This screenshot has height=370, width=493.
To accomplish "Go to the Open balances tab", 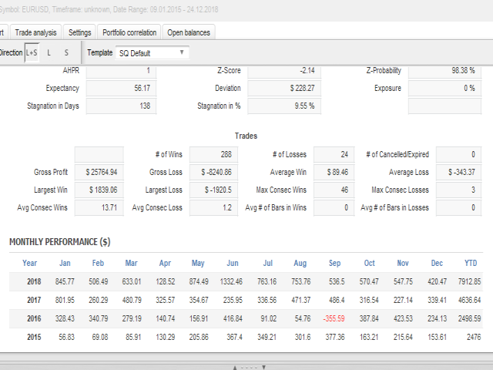I will [188, 32].
